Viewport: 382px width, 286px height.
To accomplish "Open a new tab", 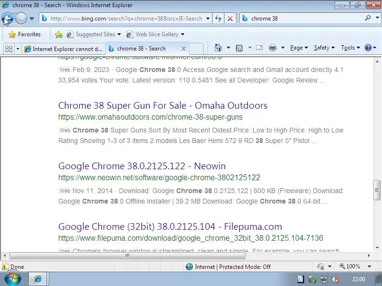I will tap(196, 49).
